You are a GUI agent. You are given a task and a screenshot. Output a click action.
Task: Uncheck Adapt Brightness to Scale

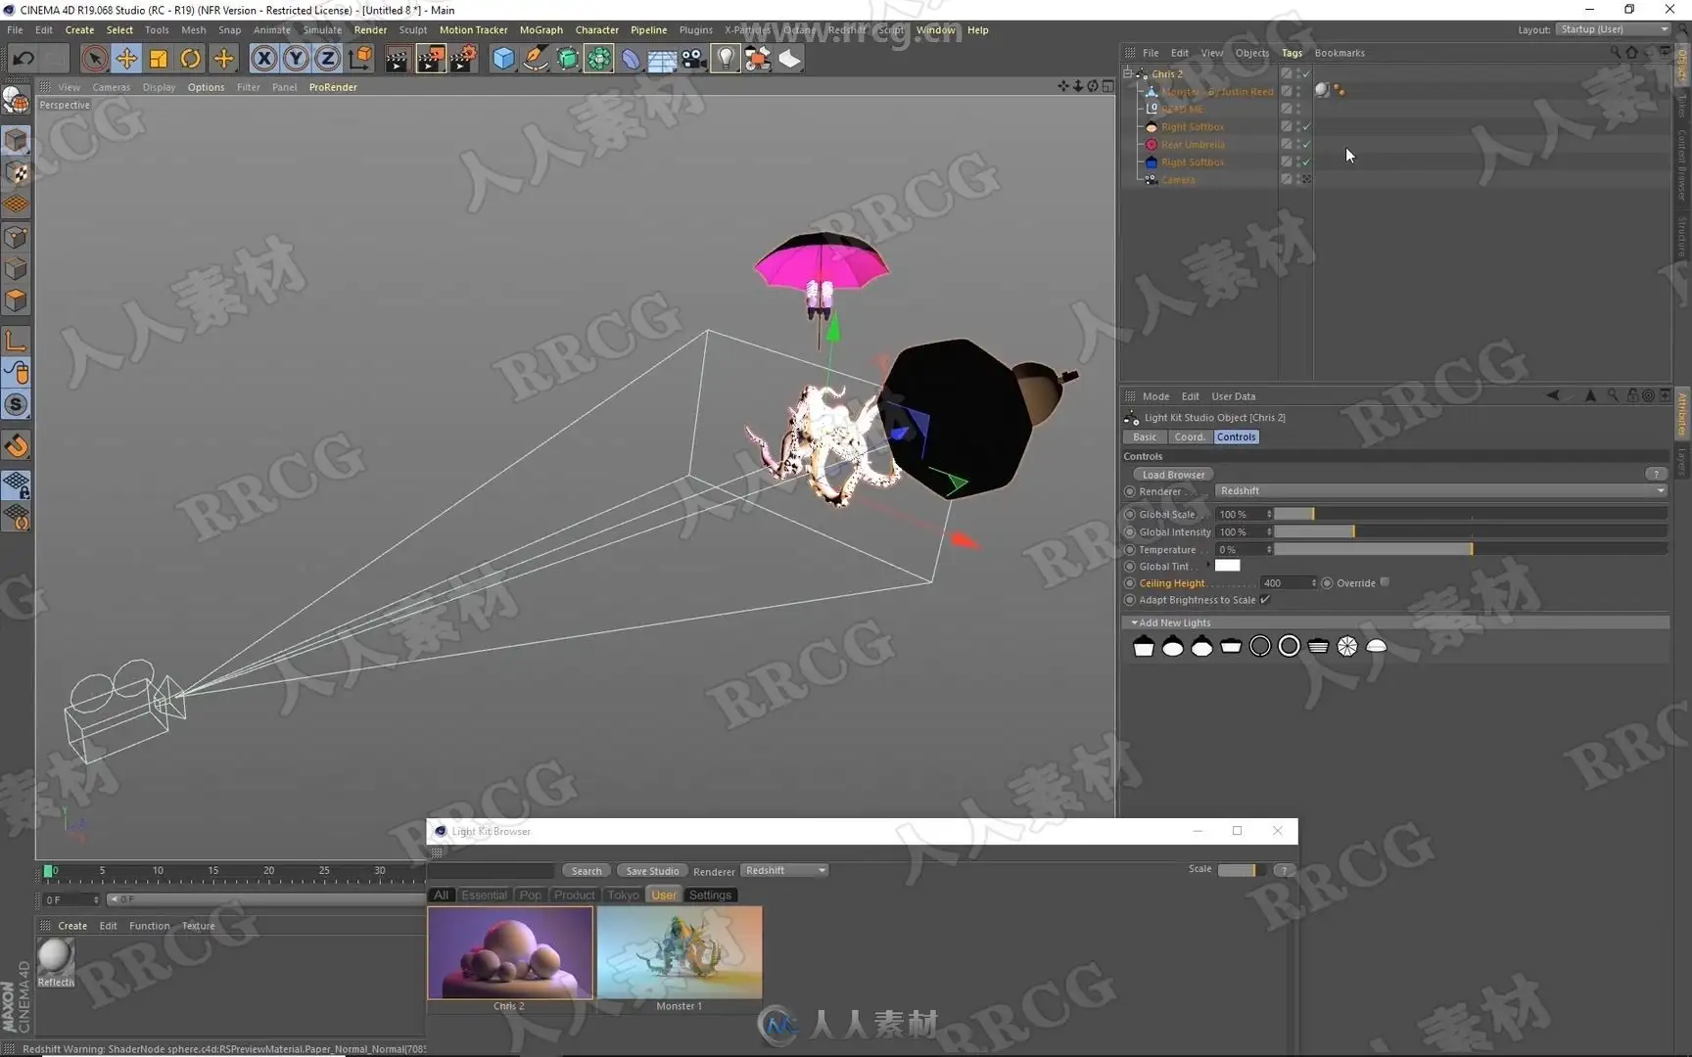(1265, 600)
